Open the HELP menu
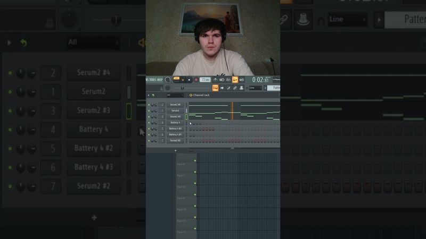This screenshot has width=426, height=239. point(160,80)
